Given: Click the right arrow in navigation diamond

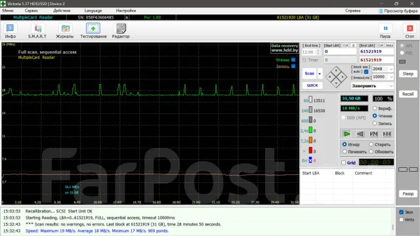Looking at the screenshot, I should 343,77.
